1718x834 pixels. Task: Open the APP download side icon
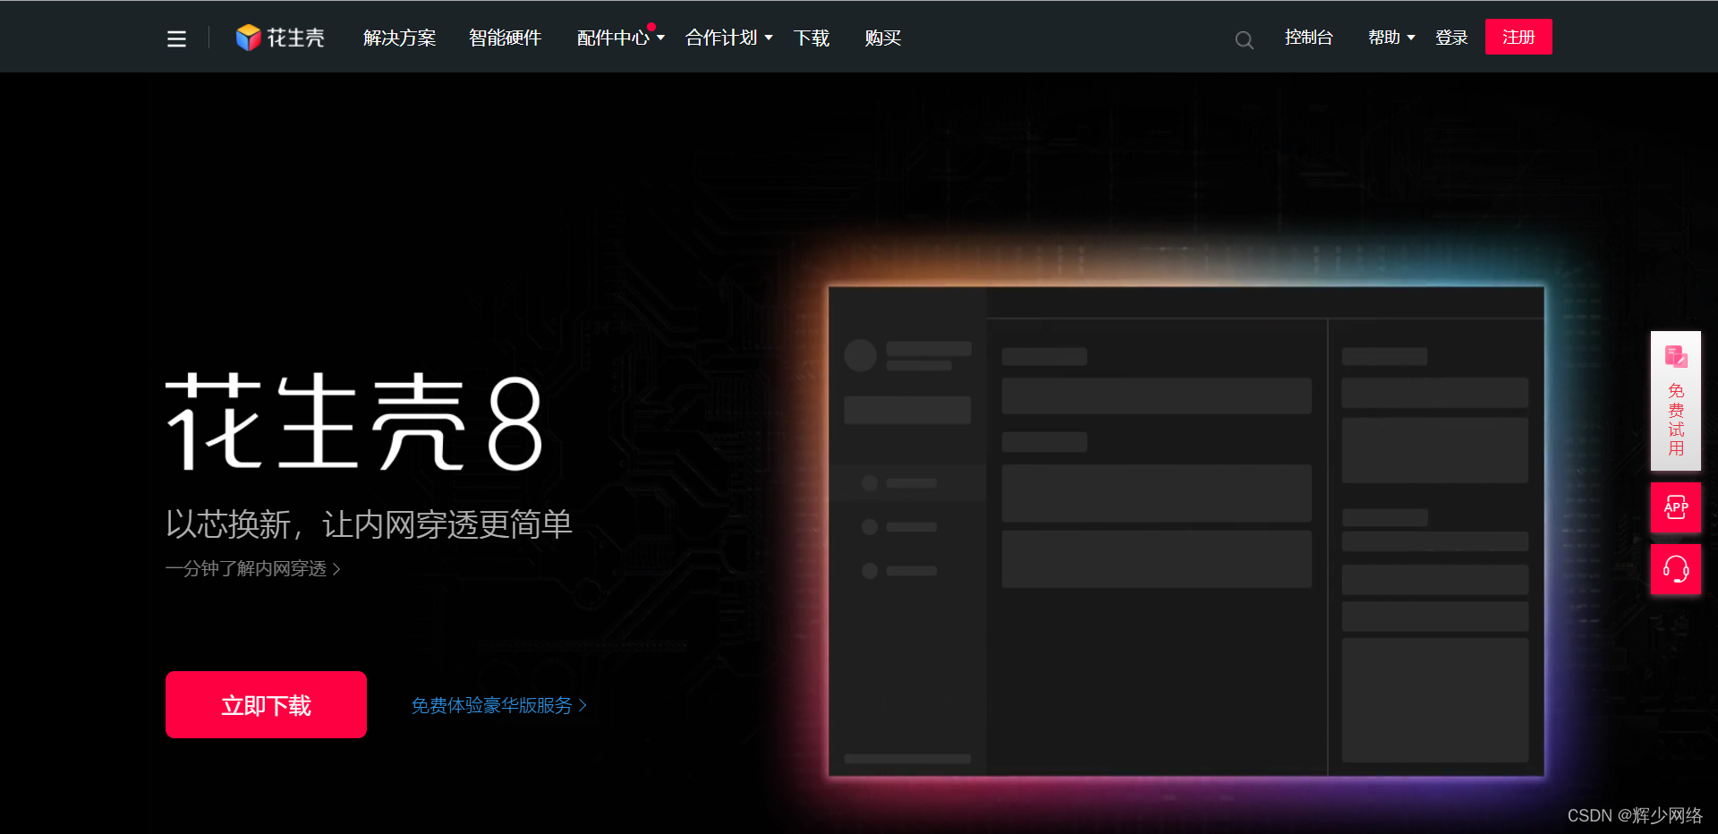click(x=1676, y=507)
